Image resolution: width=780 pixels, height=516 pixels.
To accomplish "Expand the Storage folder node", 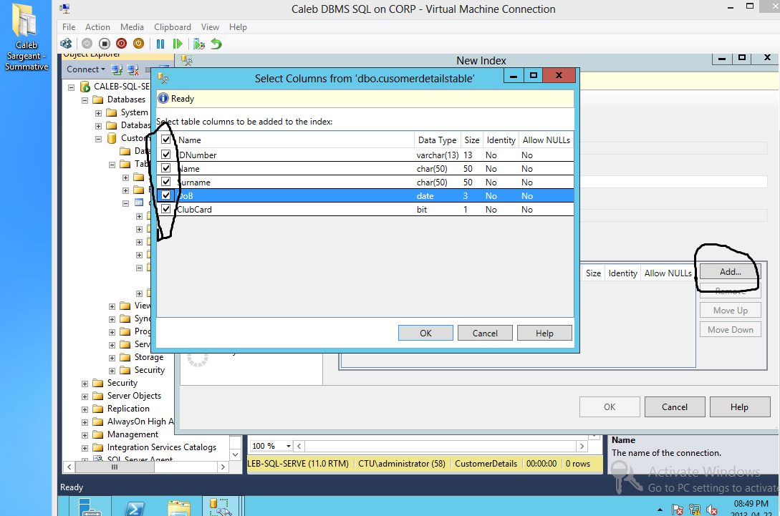I will click(x=112, y=357).
